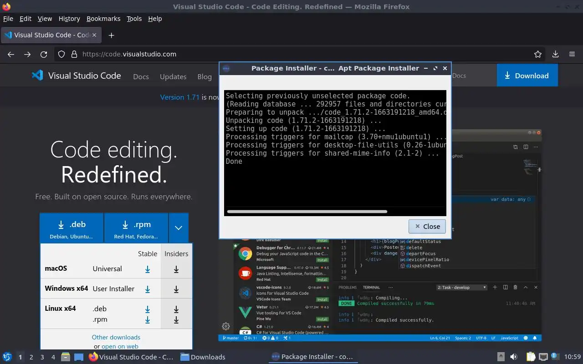This screenshot has height=364, width=583.
Task: Open the History menu
Action: pyautogui.click(x=69, y=19)
